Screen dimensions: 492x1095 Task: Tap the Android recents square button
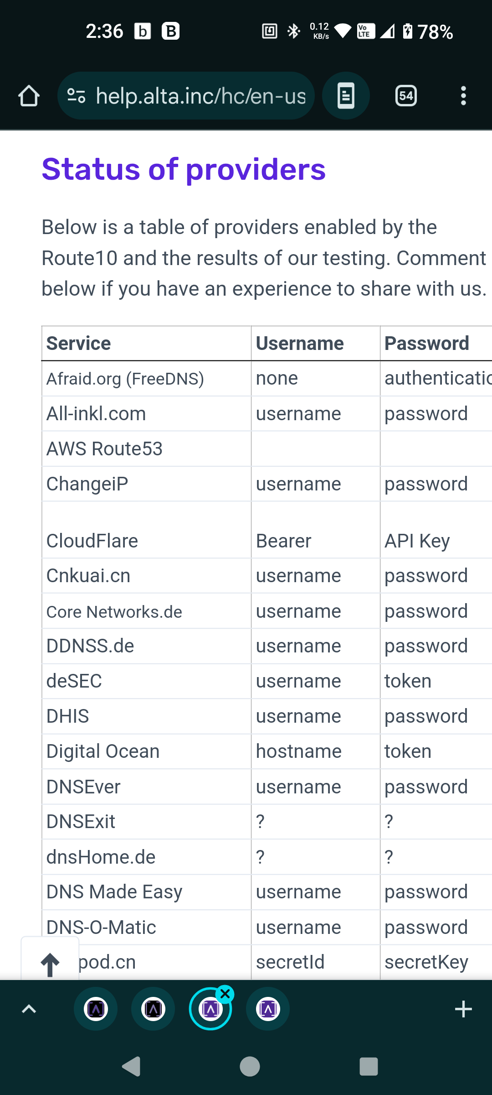369,1067
